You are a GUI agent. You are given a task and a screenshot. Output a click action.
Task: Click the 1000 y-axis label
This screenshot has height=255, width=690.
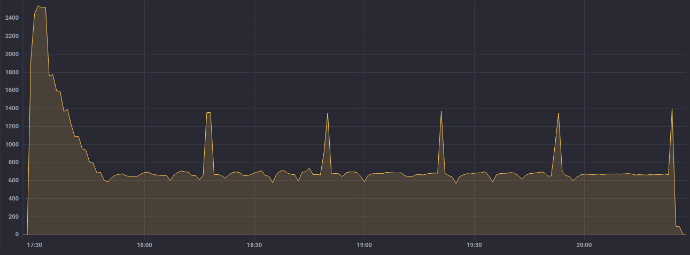12,144
